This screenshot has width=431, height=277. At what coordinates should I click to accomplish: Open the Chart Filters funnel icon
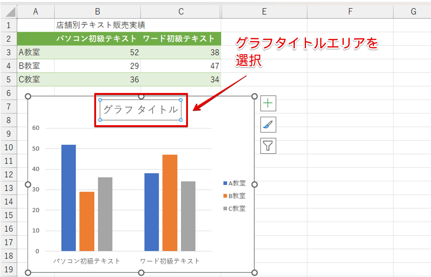pyautogui.click(x=268, y=146)
